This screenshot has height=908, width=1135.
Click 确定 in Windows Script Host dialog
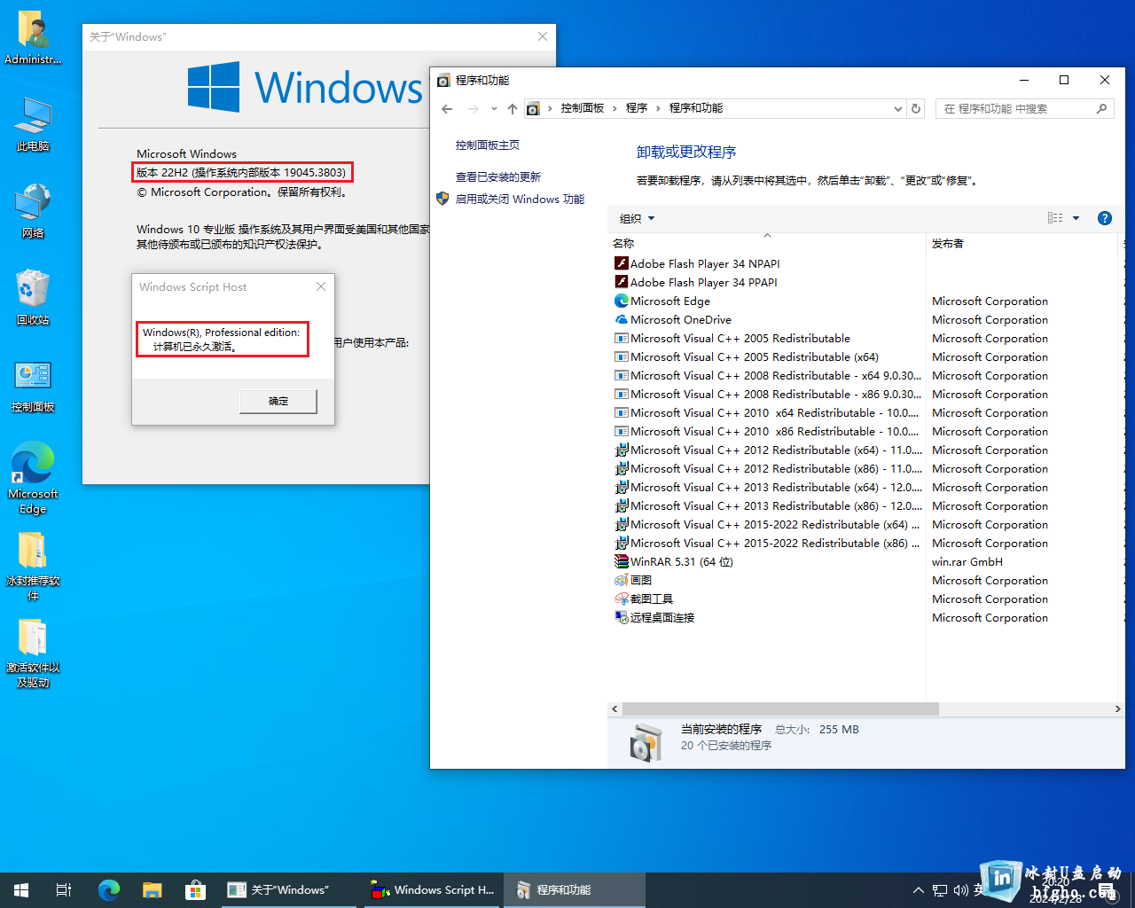tap(278, 401)
